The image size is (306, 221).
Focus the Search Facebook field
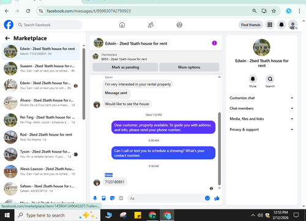pos(49,25)
